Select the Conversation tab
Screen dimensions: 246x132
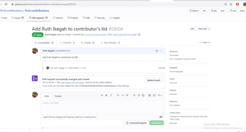pos(44,43)
